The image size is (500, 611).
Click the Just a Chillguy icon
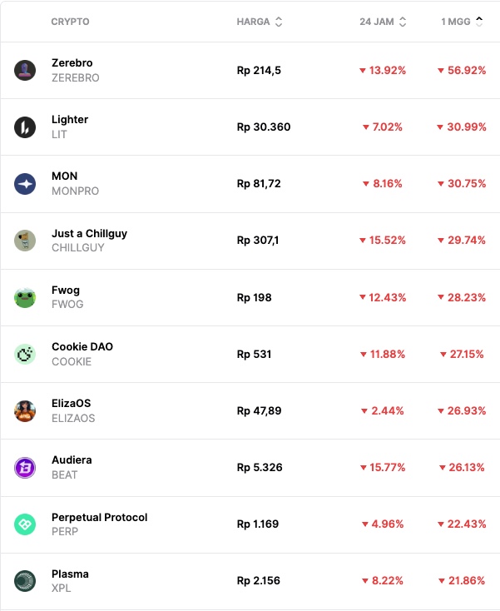(25, 241)
